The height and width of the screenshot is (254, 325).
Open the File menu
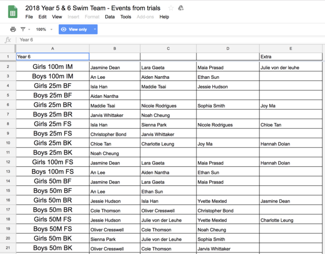point(29,17)
